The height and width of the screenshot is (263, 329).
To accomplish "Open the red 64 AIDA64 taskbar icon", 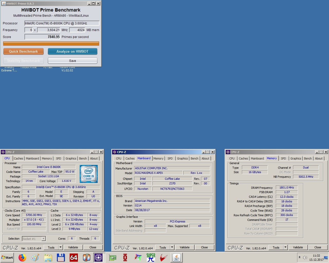I will click(74, 257).
